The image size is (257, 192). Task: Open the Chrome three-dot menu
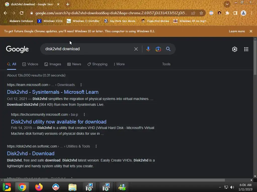point(251,13)
